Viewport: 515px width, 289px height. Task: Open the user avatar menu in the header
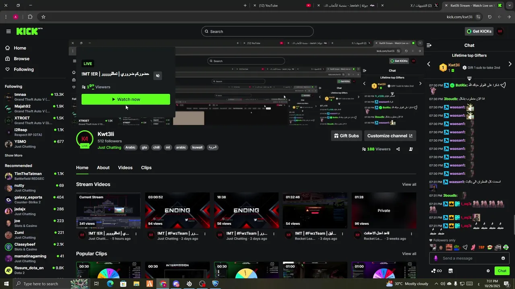coord(500,31)
